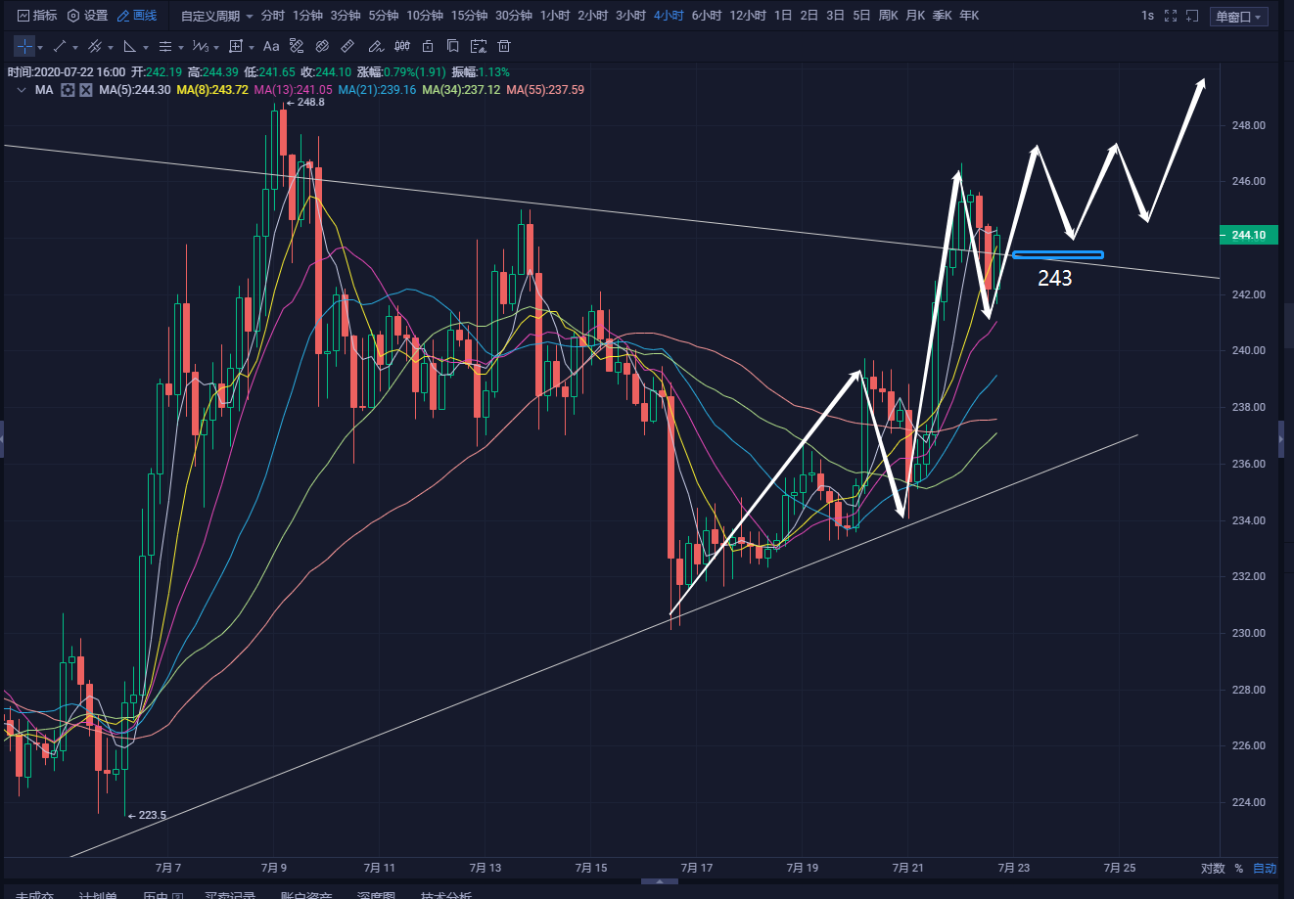Click the bottom panel expand handle
Viewport: 1294px width, 899px height.
pyautogui.click(x=660, y=882)
